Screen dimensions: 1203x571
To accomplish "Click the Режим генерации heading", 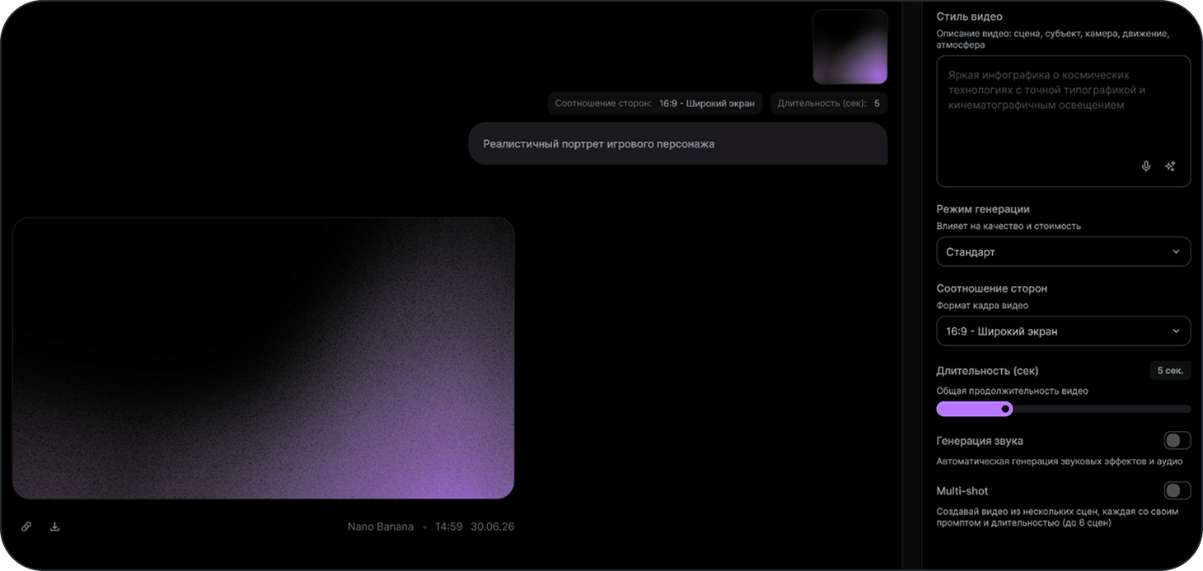I will click(983, 209).
